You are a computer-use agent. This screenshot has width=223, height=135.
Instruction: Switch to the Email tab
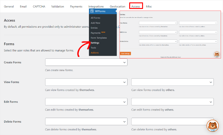point(23,7)
